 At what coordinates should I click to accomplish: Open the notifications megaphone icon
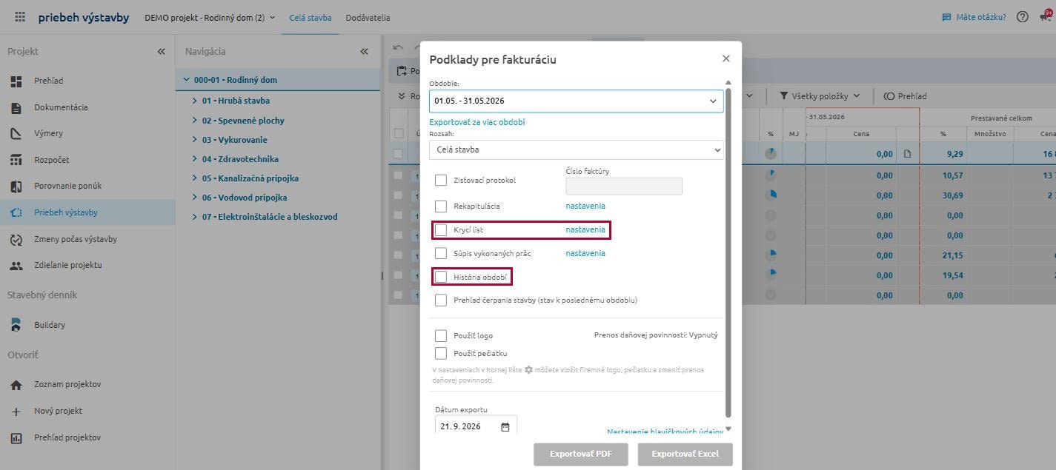point(1045,17)
